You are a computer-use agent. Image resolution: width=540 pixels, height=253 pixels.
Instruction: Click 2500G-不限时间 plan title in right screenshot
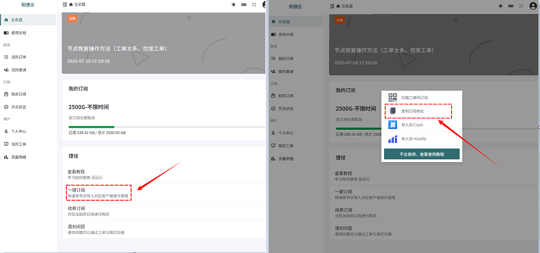(x=356, y=109)
